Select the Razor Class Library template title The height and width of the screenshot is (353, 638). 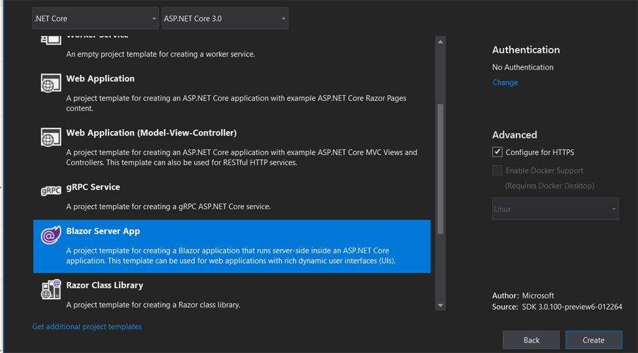[x=105, y=285]
